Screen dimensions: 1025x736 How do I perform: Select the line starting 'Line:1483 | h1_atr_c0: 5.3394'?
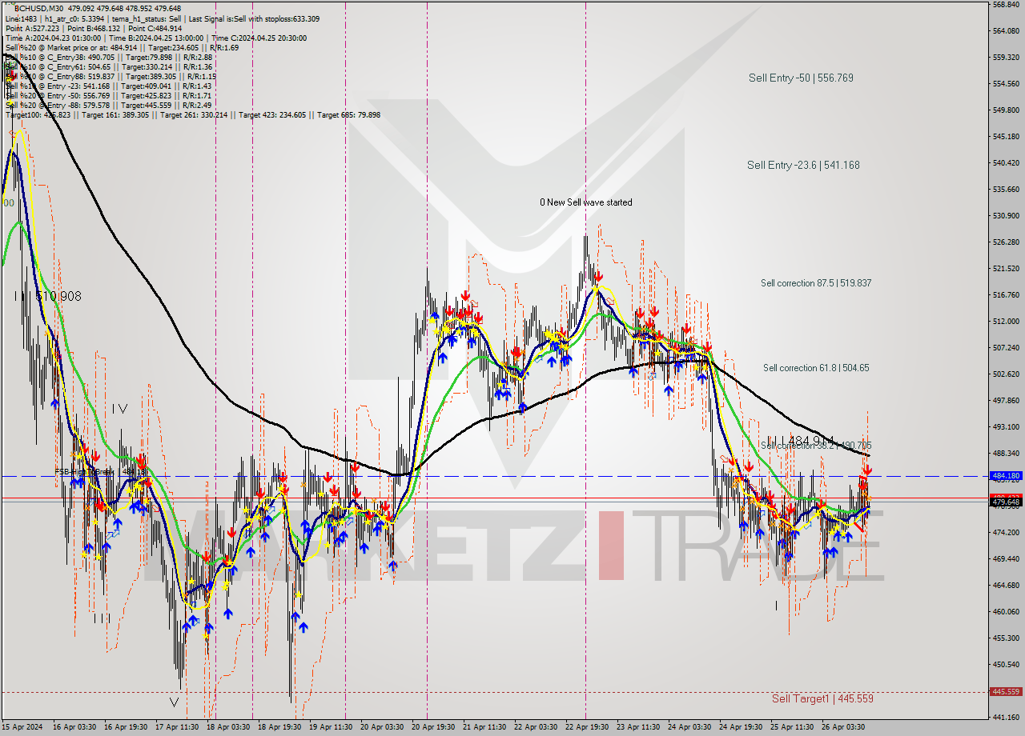tap(163, 18)
